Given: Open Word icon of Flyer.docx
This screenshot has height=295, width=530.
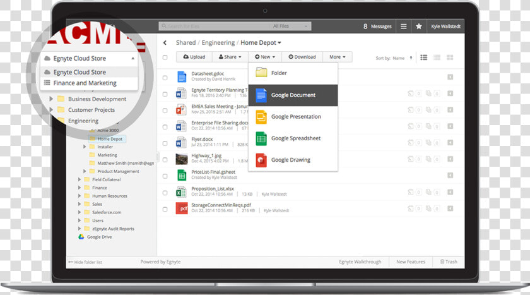Looking at the screenshot, I should (x=181, y=142).
